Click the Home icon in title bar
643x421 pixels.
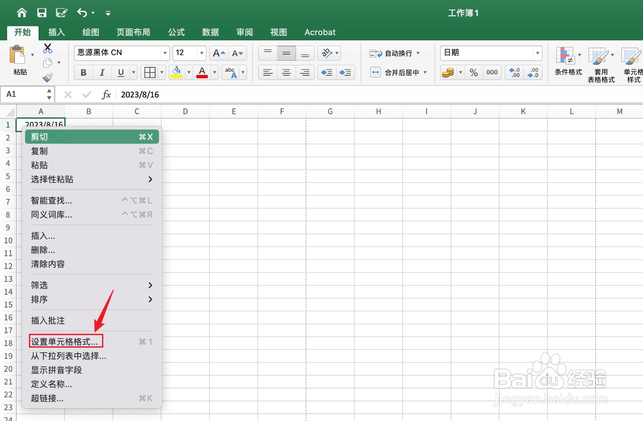pos(22,13)
